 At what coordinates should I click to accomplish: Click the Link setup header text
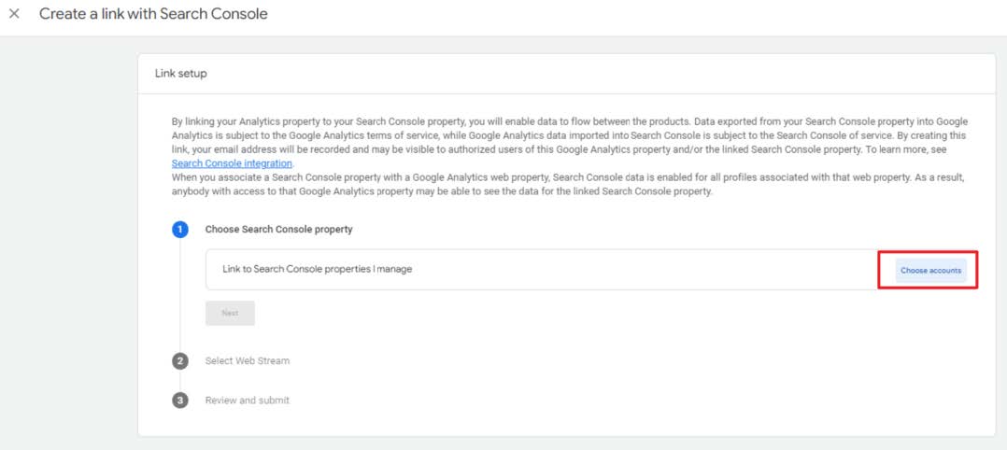181,73
